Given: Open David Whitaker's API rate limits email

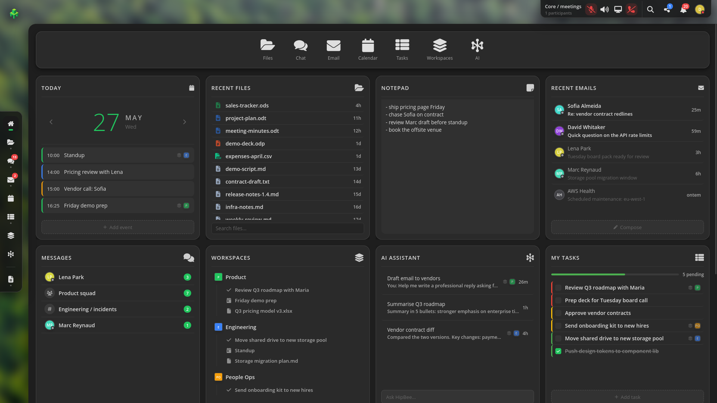Looking at the screenshot, I should (627, 131).
